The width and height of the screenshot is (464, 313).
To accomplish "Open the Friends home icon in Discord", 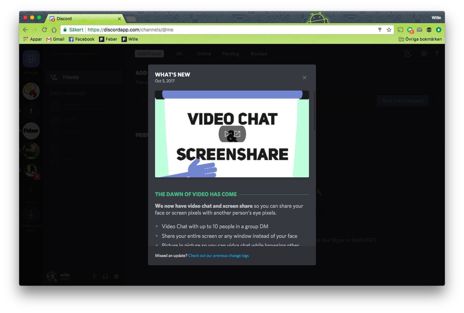I will 31,59.
